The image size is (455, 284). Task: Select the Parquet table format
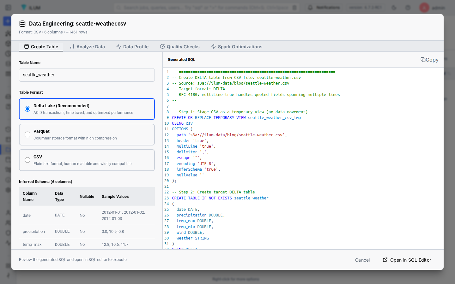point(87,134)
